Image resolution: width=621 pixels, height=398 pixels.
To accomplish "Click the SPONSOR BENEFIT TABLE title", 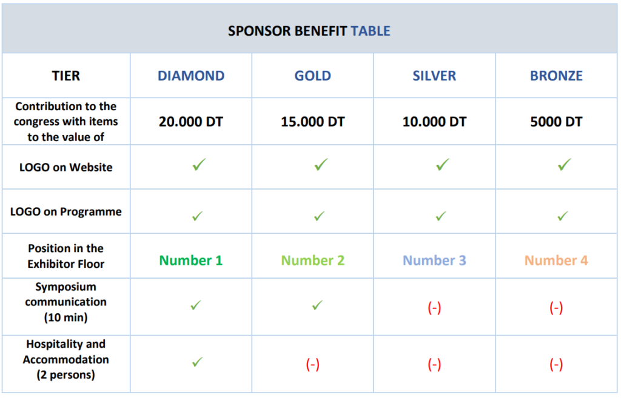I will (309, 31).
